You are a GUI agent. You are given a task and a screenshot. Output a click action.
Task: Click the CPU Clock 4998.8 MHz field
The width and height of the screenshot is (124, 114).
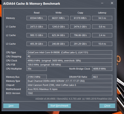tap(69, 61)
